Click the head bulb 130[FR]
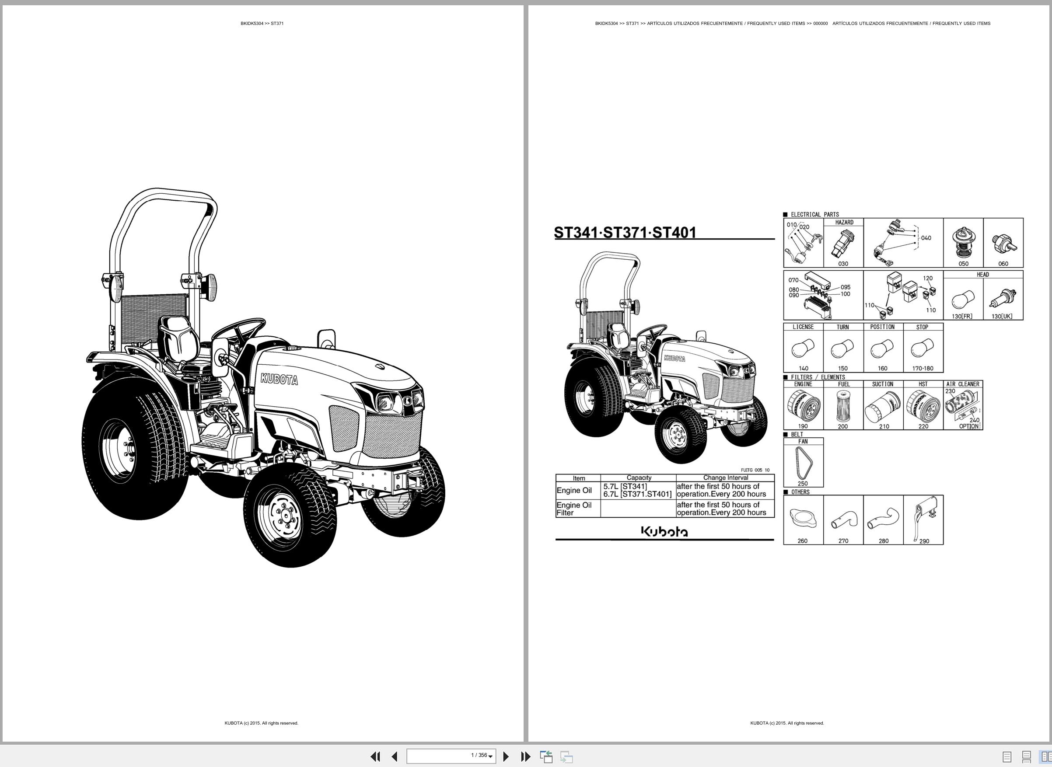This screenshot has height=767, width=1052. tap(963, 299)
